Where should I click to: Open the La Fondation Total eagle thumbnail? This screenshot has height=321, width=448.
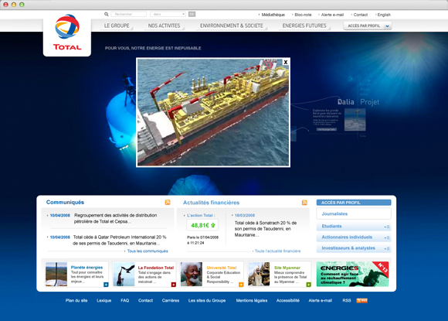pos(124,274)
